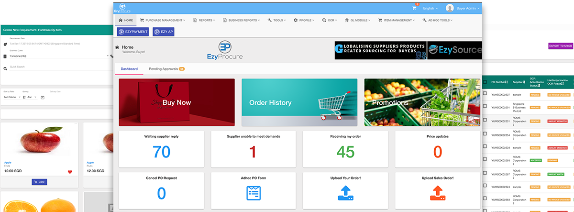Open the Ad Hoc Tools dropdown
Image resolution: width=574 pixels, height=212 pixels.
click(437, 20)
